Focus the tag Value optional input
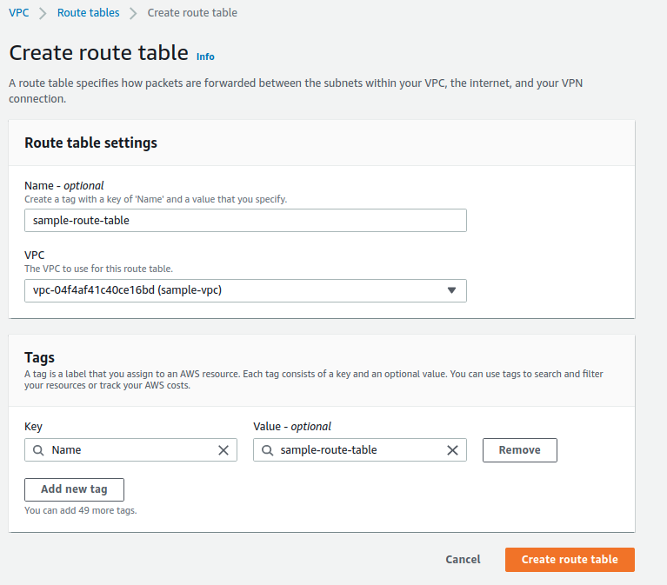The width and height of the screenshot is (667, 585). point(358,450)
